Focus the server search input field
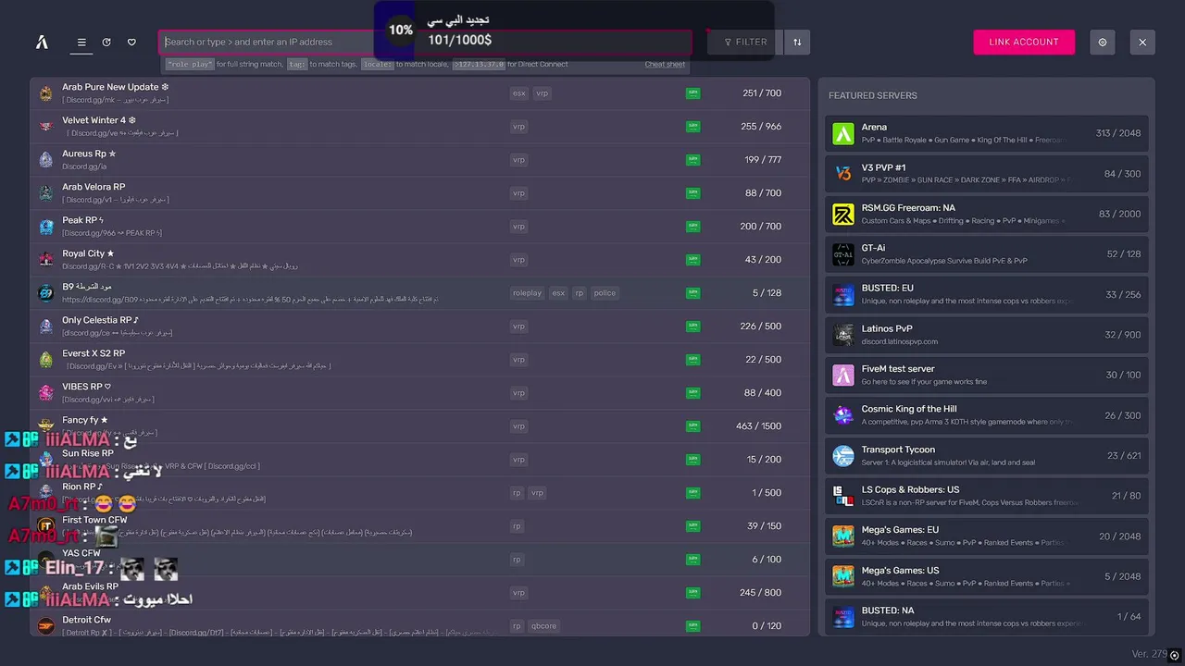The image size is (1185, 666). (425, 42)
